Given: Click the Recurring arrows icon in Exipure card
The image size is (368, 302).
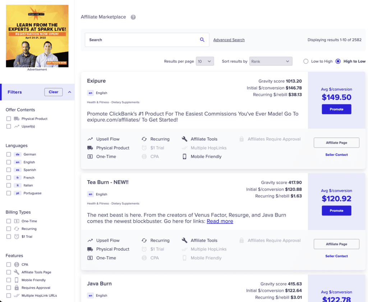Looking at the screenshot, I should 144,139.
